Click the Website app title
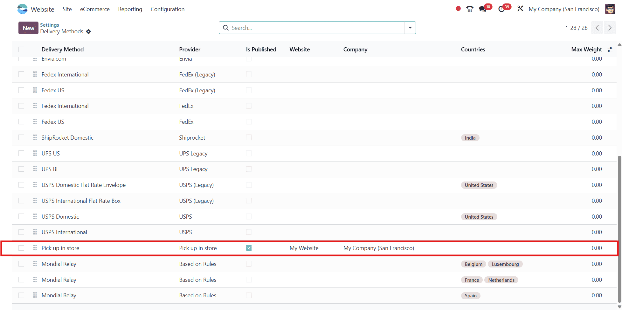This screenshot has height=310, width=622. point(42,9)
